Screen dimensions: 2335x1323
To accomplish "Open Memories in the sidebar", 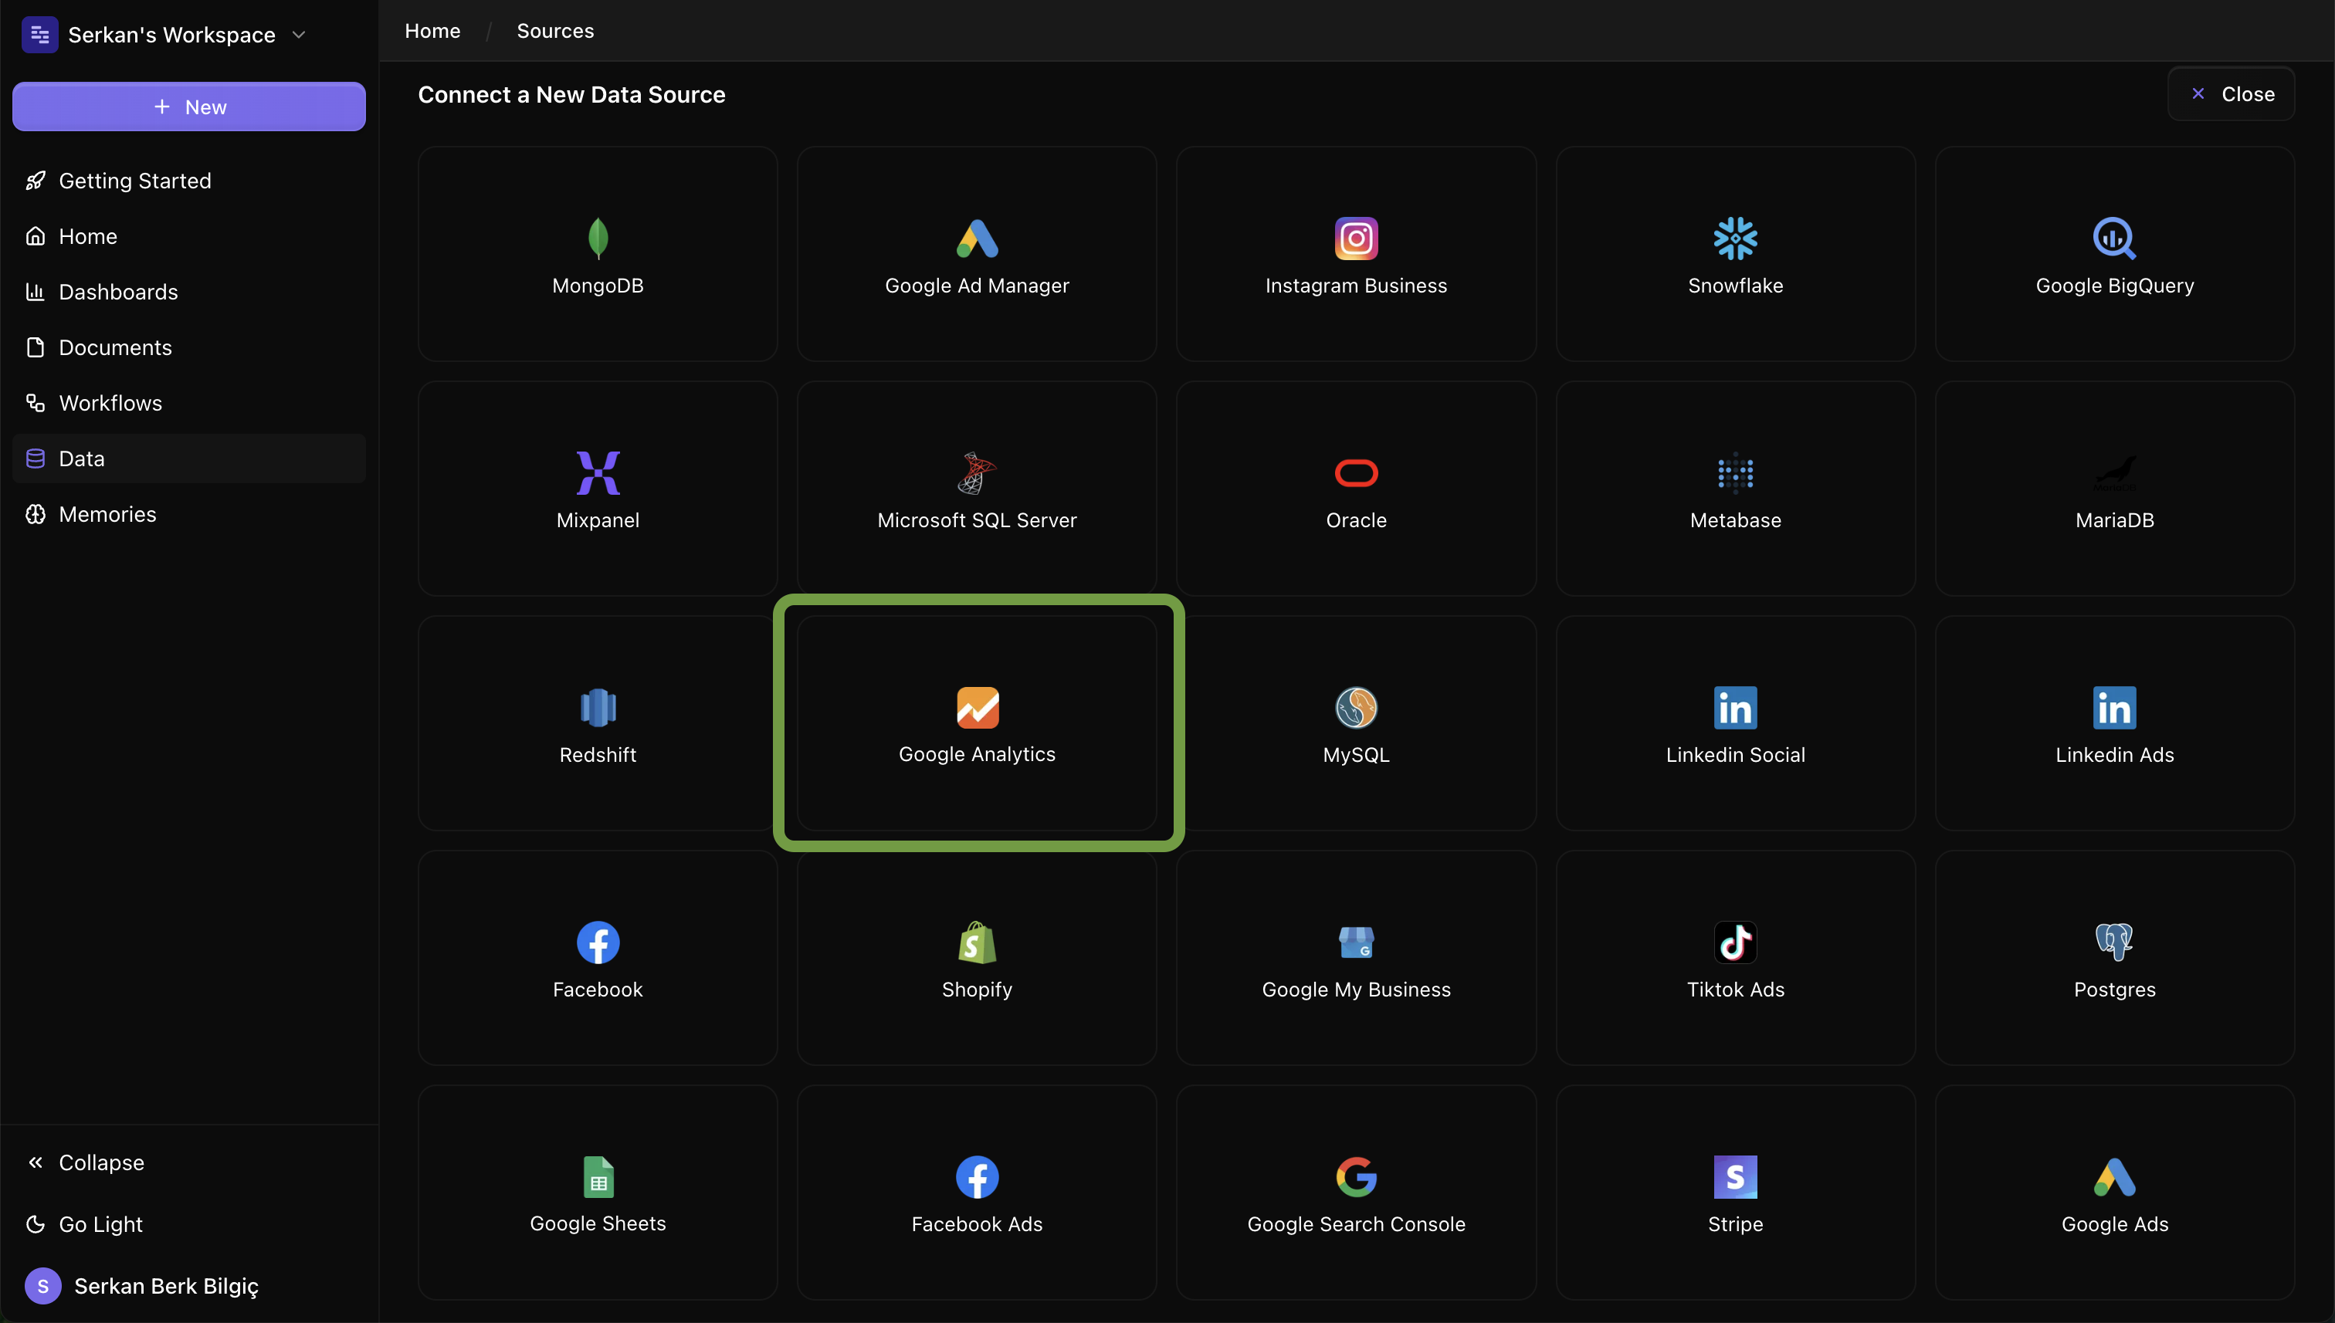I will coord(189,514).
